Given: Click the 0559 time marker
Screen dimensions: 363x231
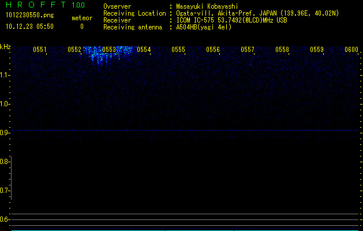Looking at the screenshot, I should (x=317, y=50).
